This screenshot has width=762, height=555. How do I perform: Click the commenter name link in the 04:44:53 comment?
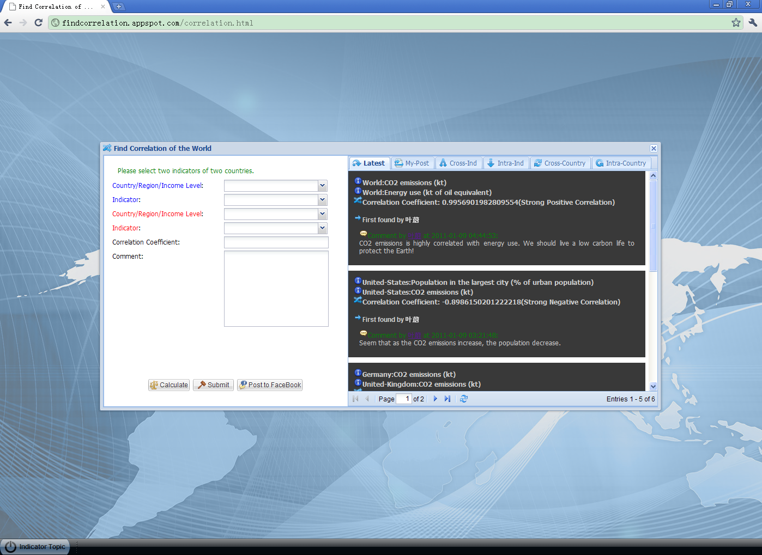pyautogui.click(x=415, y=236)
